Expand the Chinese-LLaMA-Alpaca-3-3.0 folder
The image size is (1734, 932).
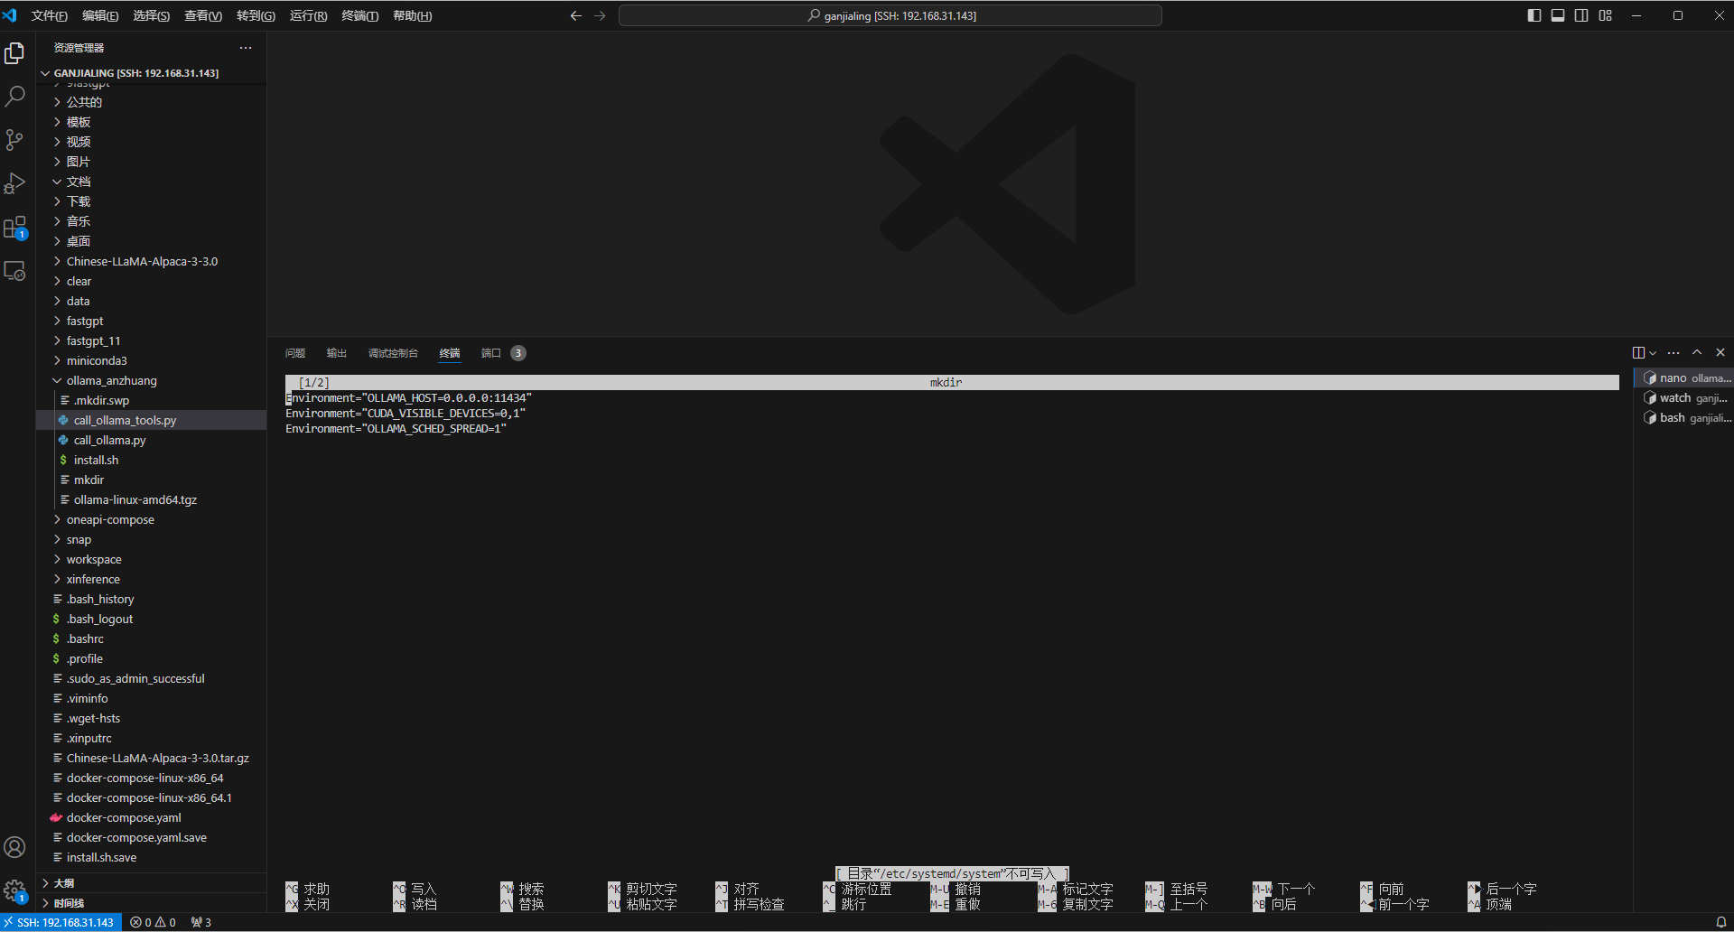[x=151, y=261]
